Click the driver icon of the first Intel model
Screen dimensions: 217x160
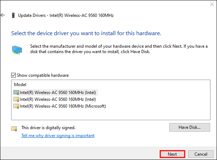coord(16,92)
